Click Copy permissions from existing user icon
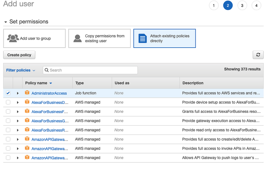Image resolution: width=278 pixels, height=171 pixels. click(78, 38)
